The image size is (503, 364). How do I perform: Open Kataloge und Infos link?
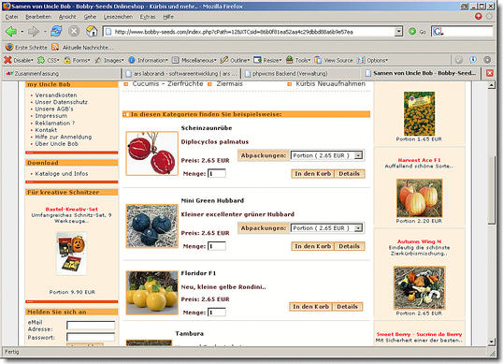point(62,174)
